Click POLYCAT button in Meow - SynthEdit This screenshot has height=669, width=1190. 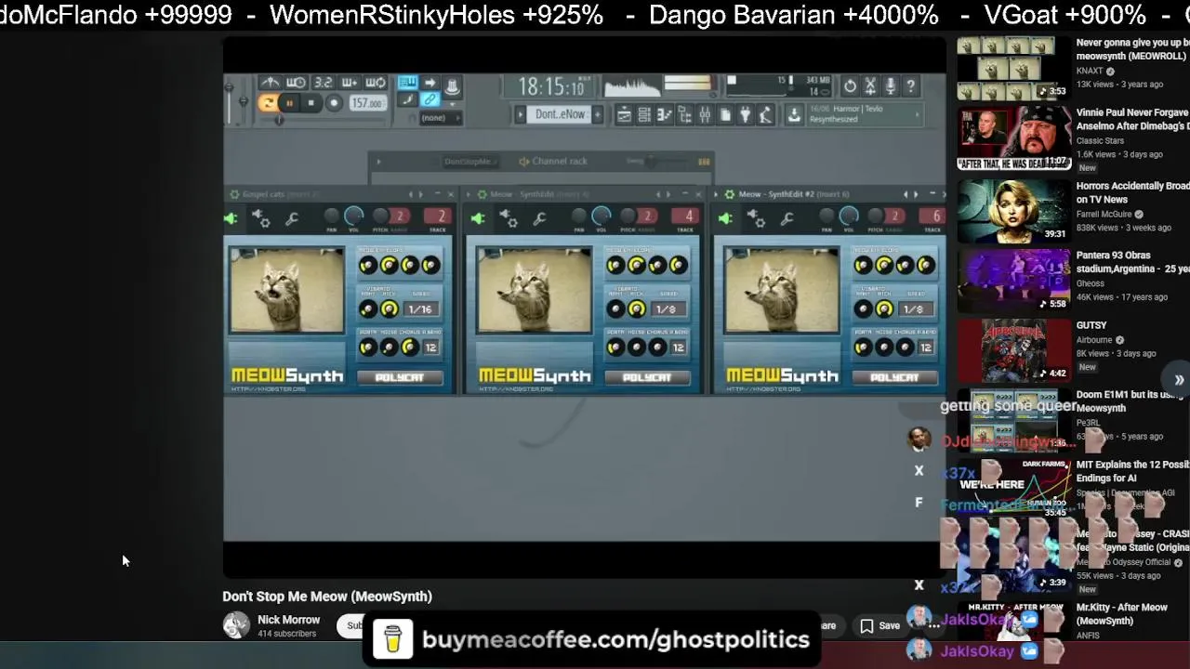(646, 377)
